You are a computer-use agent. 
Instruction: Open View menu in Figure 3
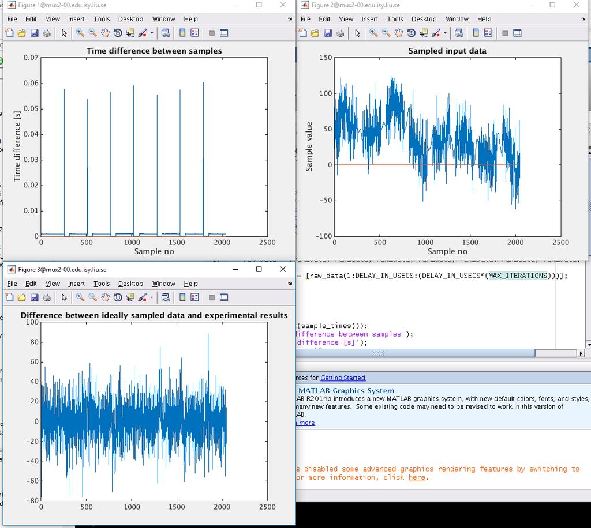pos(53,284)
